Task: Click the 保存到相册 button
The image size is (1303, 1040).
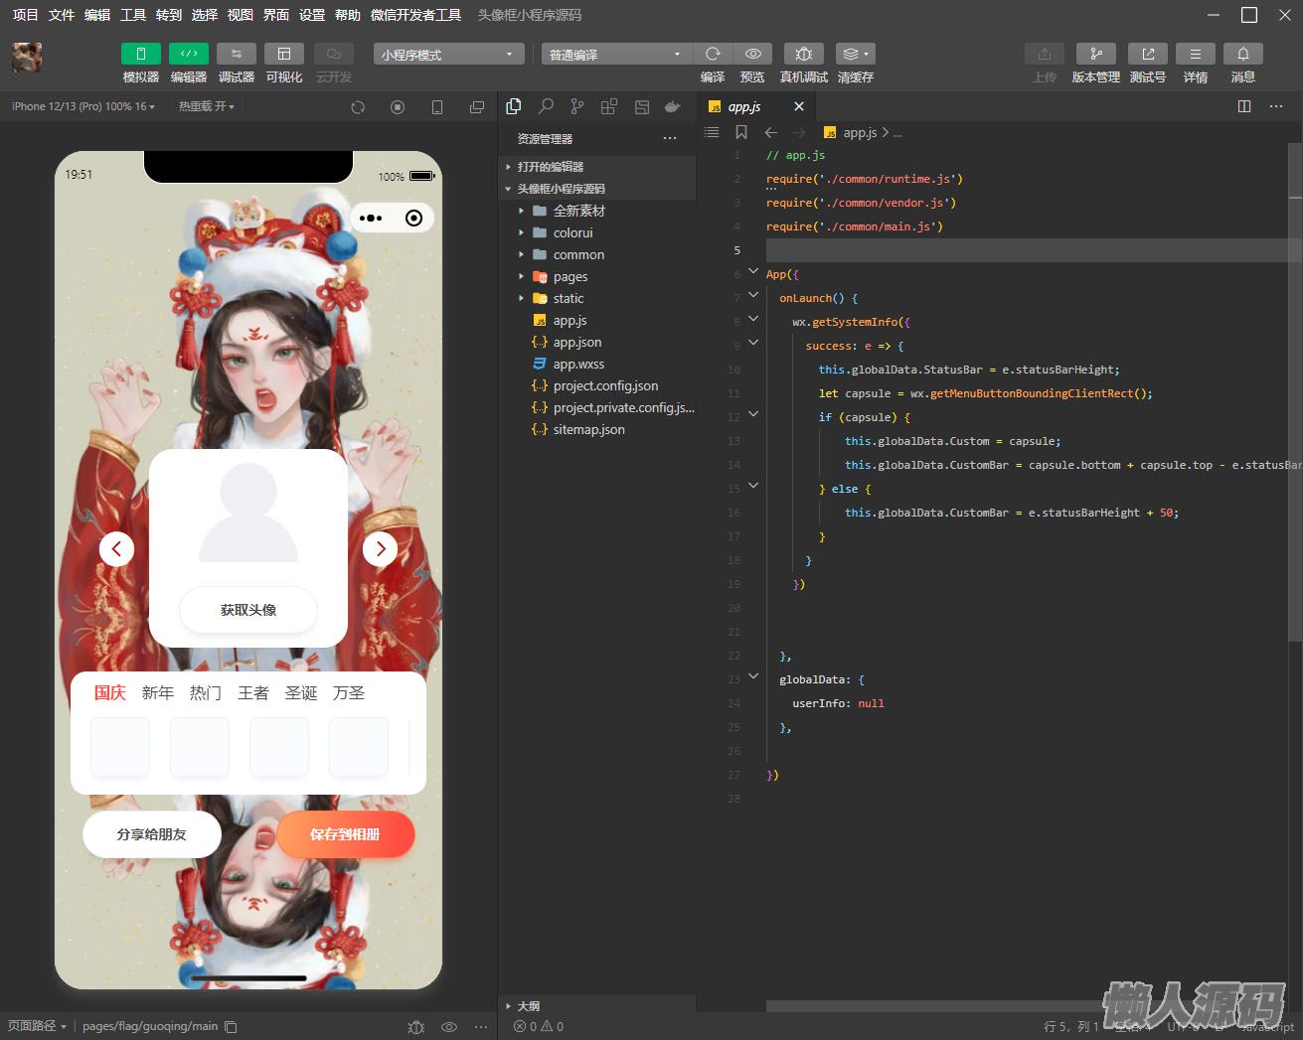Action: 345,834
